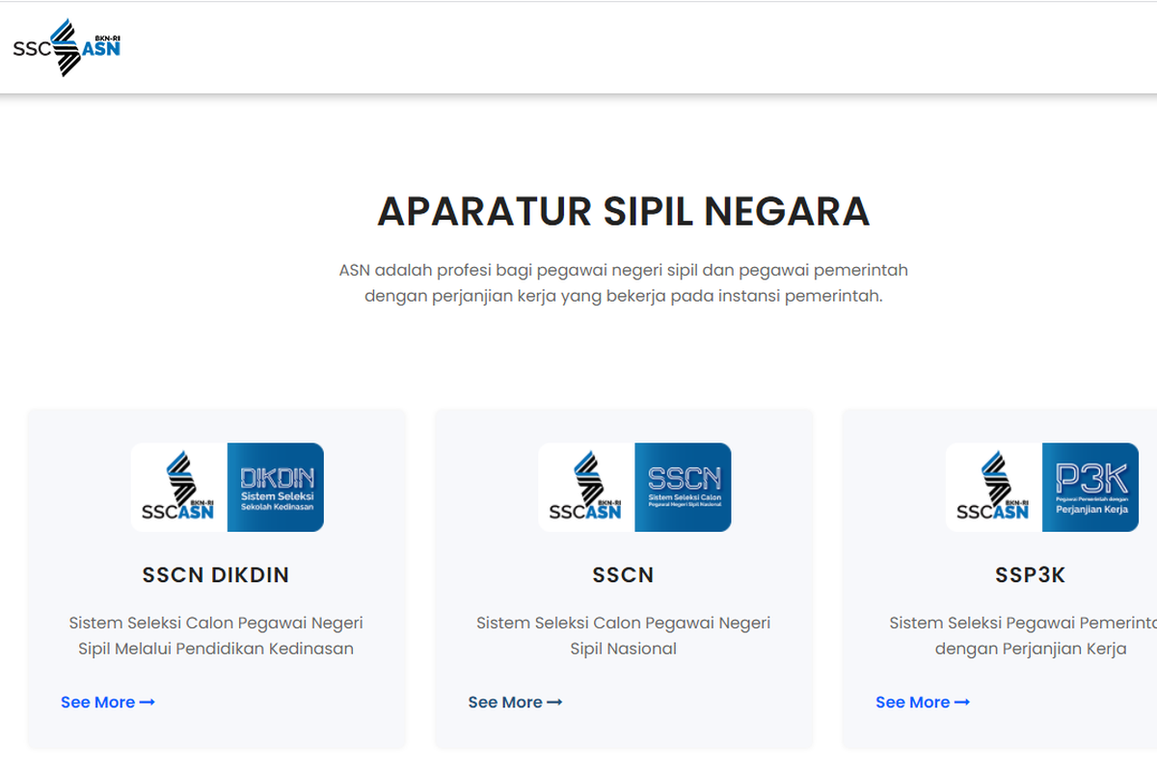Click the arrow icon beside the SSCN See More
This screenshot has height=771, width=1157.
[554, 703]
